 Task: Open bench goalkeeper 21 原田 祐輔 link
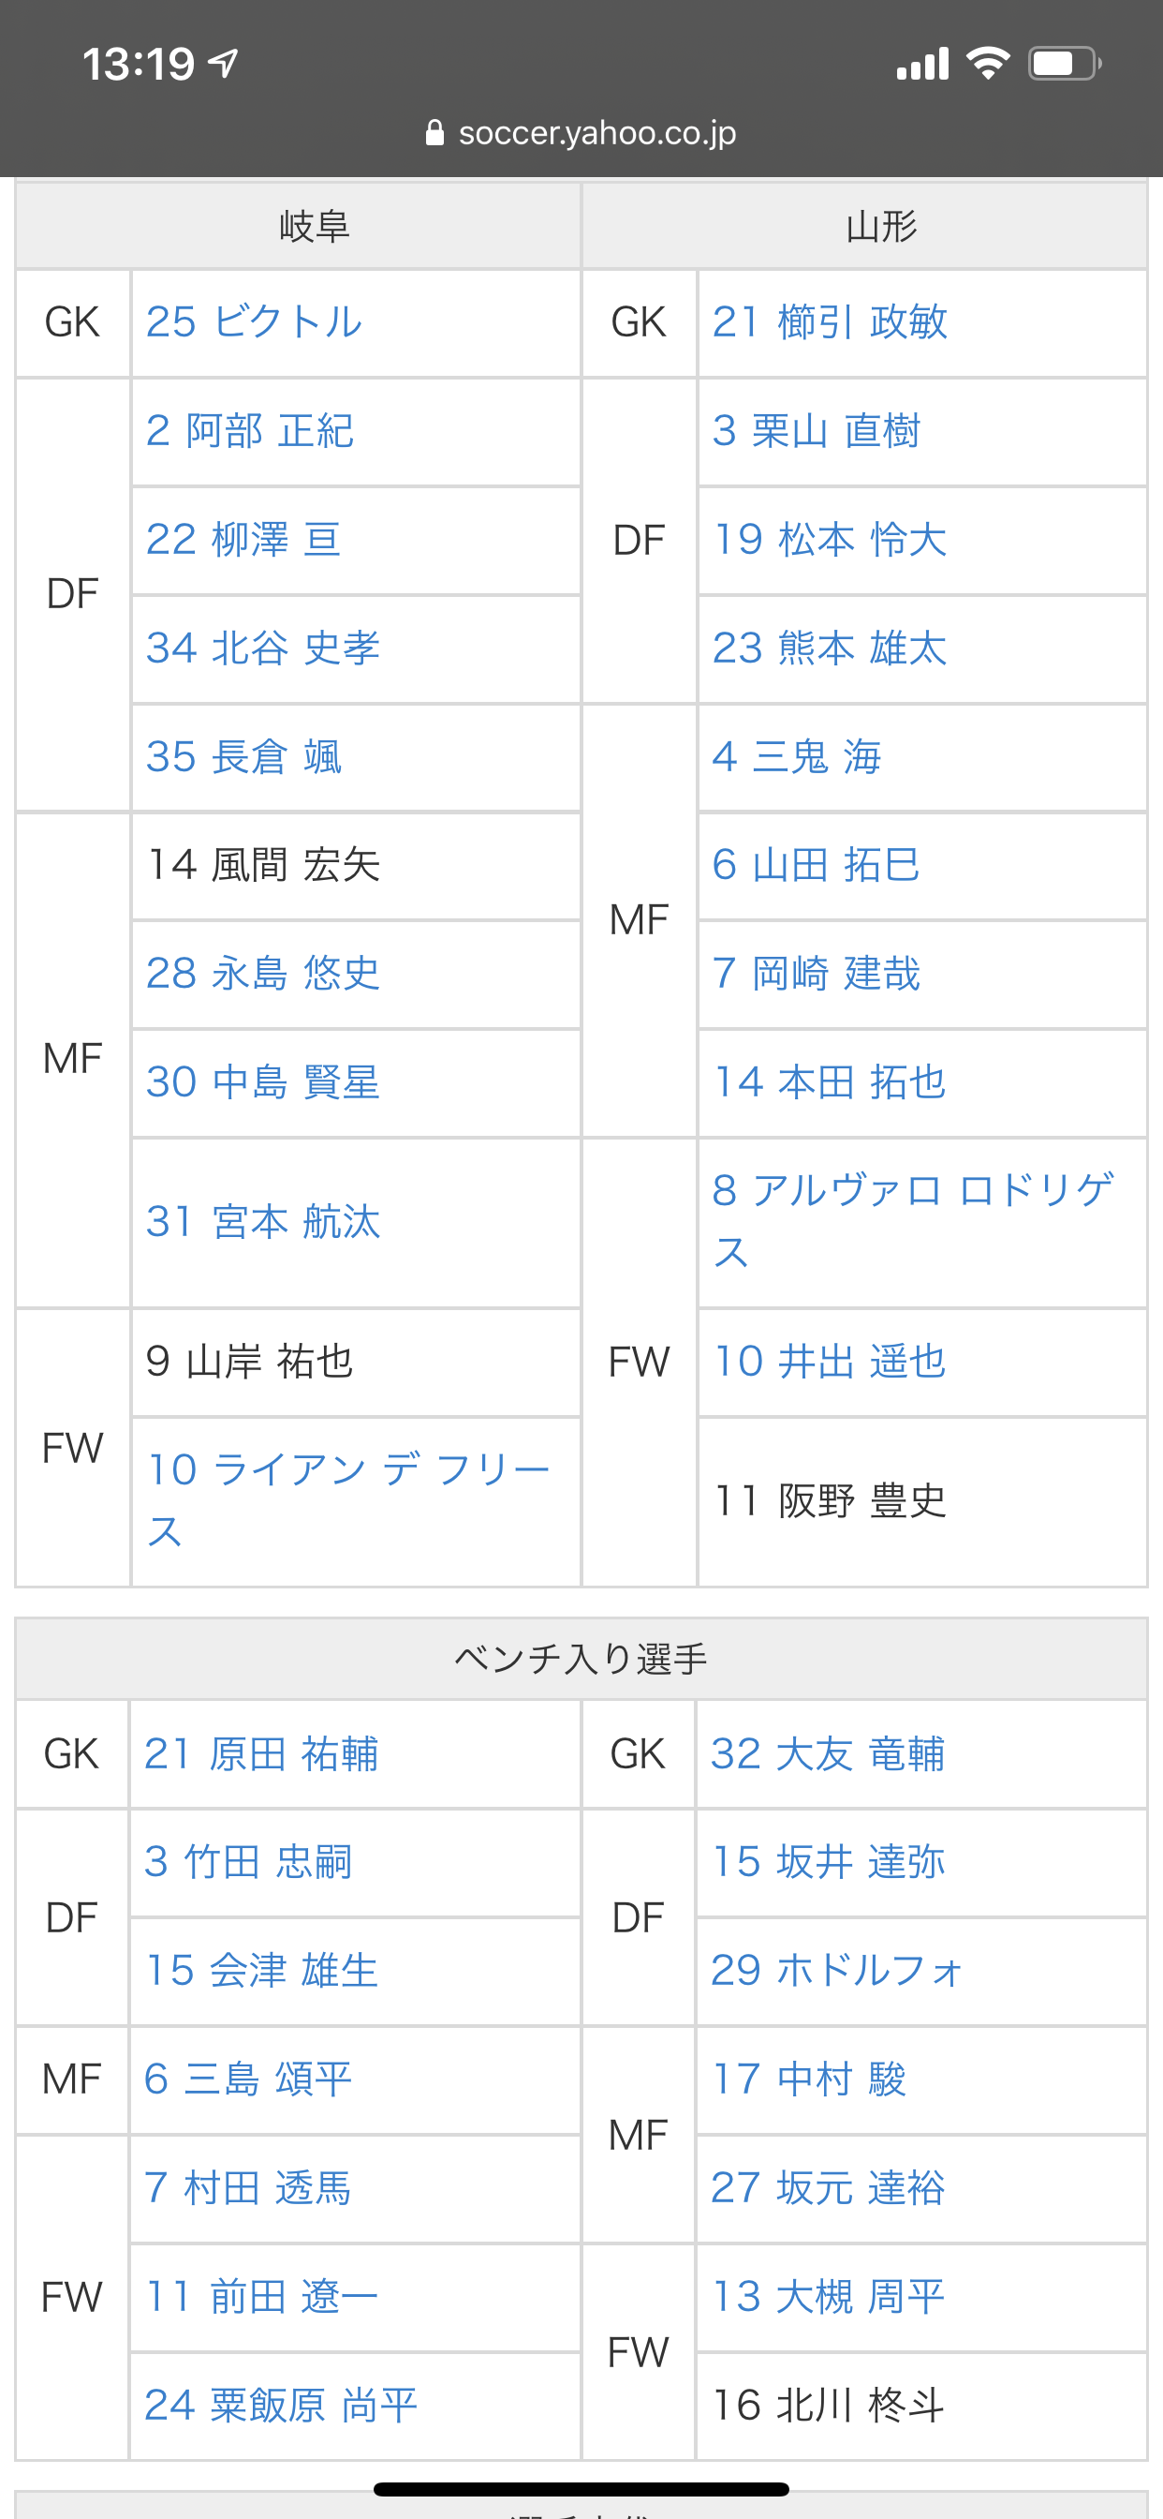tap(261, 1754)
